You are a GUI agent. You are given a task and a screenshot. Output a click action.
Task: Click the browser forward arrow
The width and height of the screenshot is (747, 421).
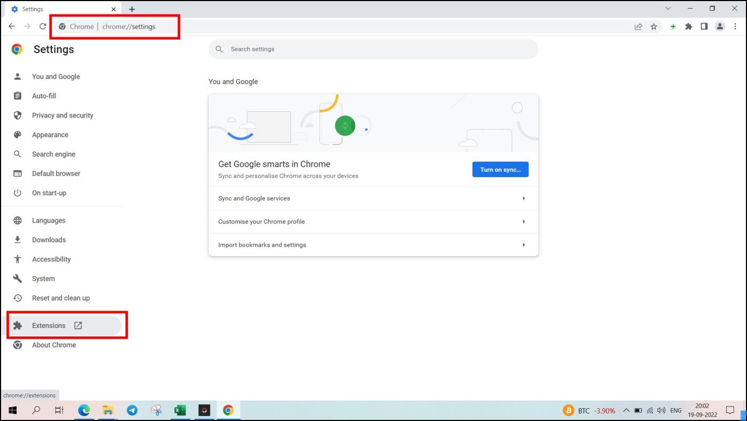27,26
